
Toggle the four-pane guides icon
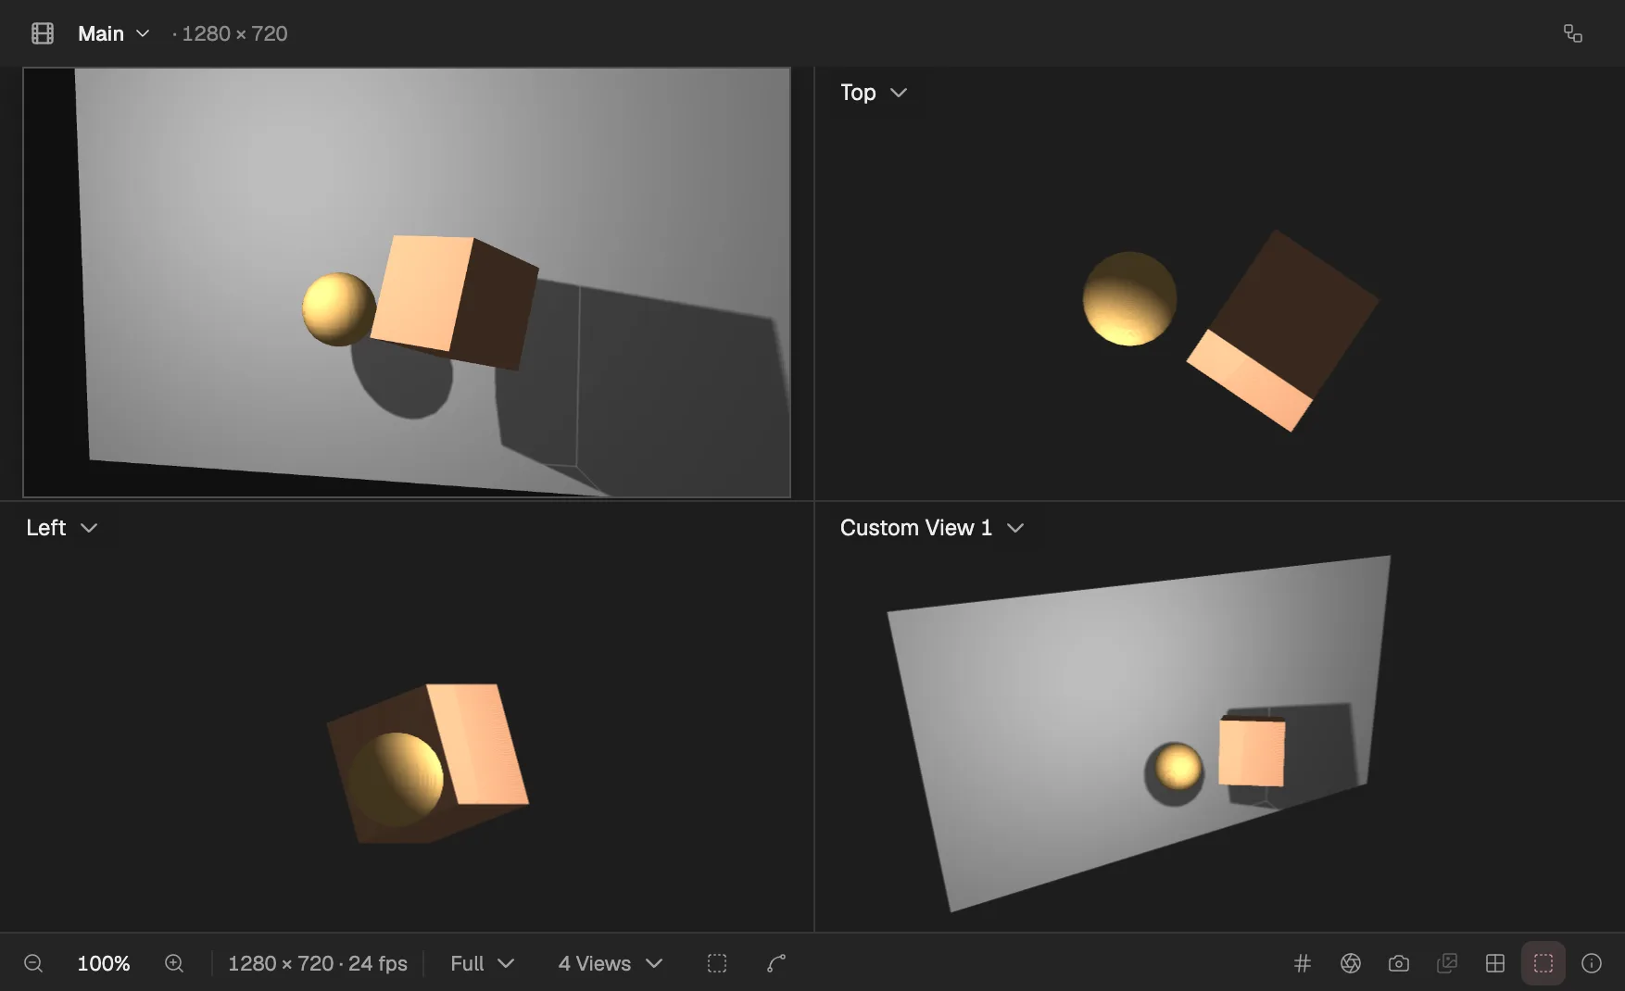pos(1495,963)
